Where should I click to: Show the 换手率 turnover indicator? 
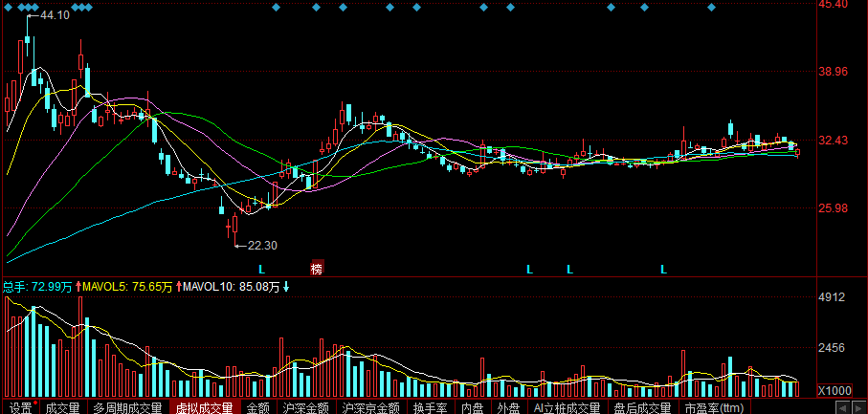pyautogui.click(x=430, y=408)
